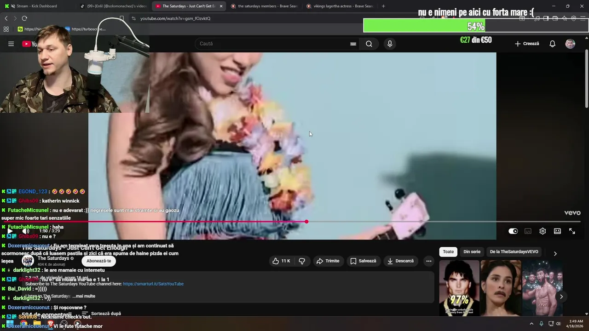
Task: Show more filter chips with right chevron
Action: tap(555, 253)
